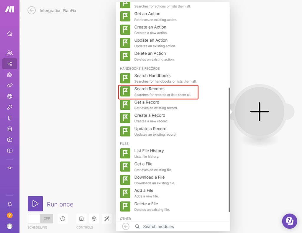Open Connections link icon in the sidebar
Image resolution: width=302 pixels, height=233 pixels.
10,86
